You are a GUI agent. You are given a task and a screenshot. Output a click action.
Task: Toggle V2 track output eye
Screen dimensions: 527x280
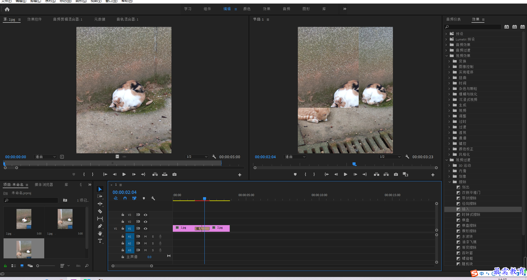(x=146, y=222)
